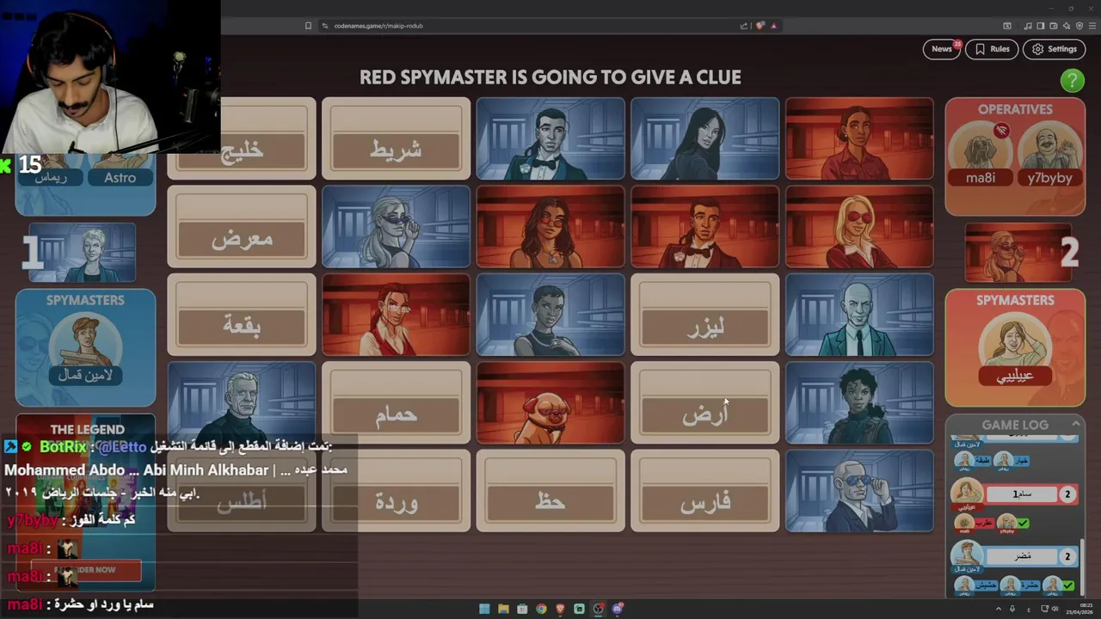Select the word card معرض
The height and width of the screenshot is (619, 1101).
point(242,227)
